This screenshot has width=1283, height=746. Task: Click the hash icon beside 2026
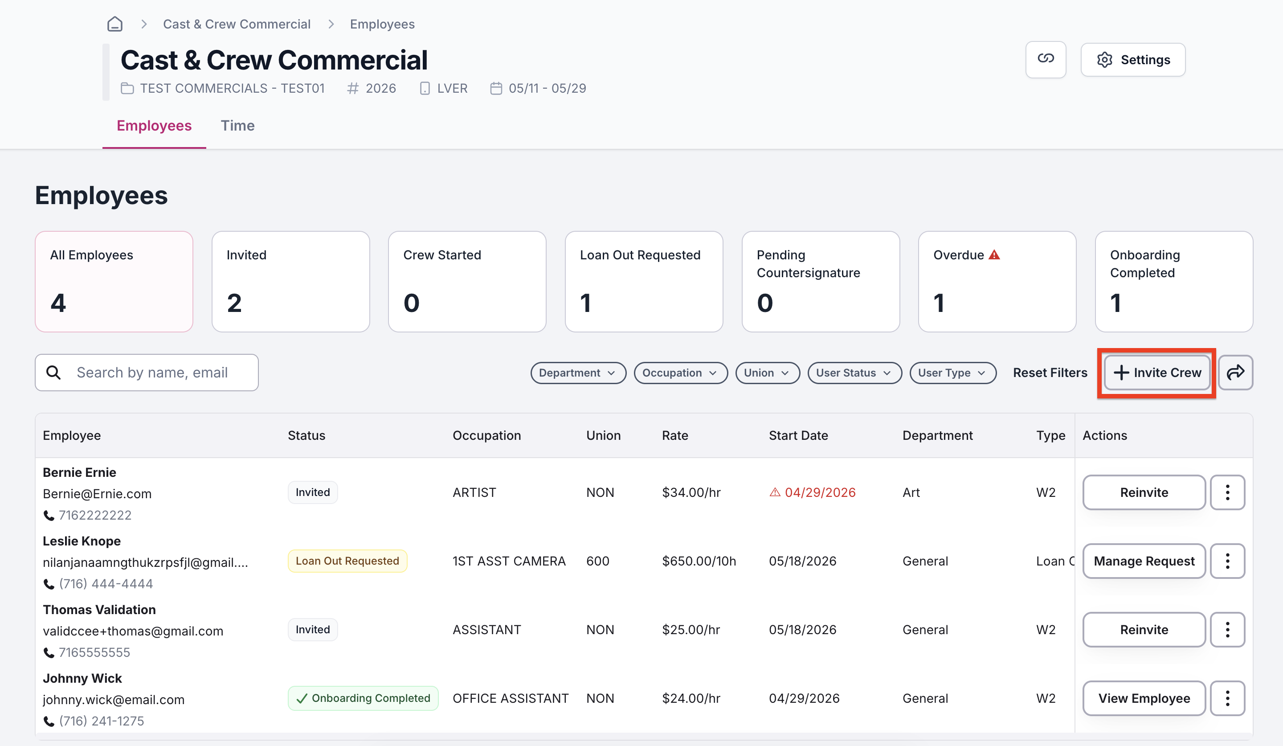(353, 89)
